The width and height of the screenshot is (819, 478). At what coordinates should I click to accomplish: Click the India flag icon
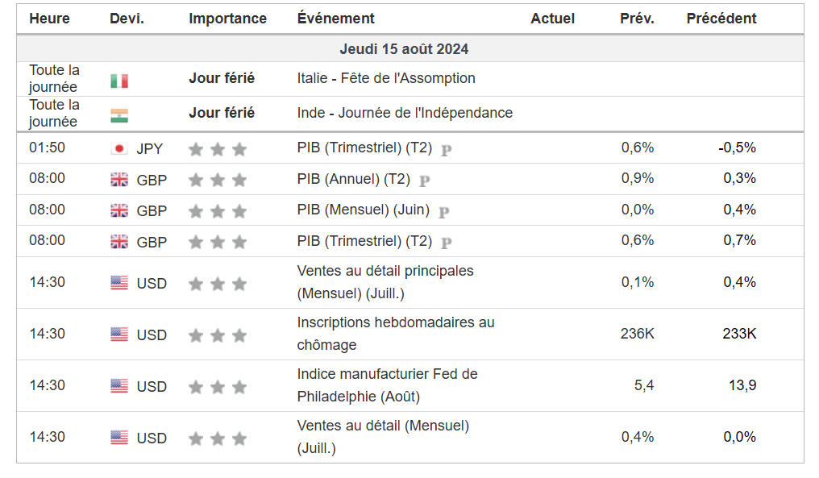119,115
